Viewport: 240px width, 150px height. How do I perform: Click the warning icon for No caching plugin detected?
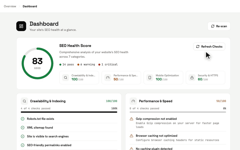pyautogui.click(x=131, y=149)
